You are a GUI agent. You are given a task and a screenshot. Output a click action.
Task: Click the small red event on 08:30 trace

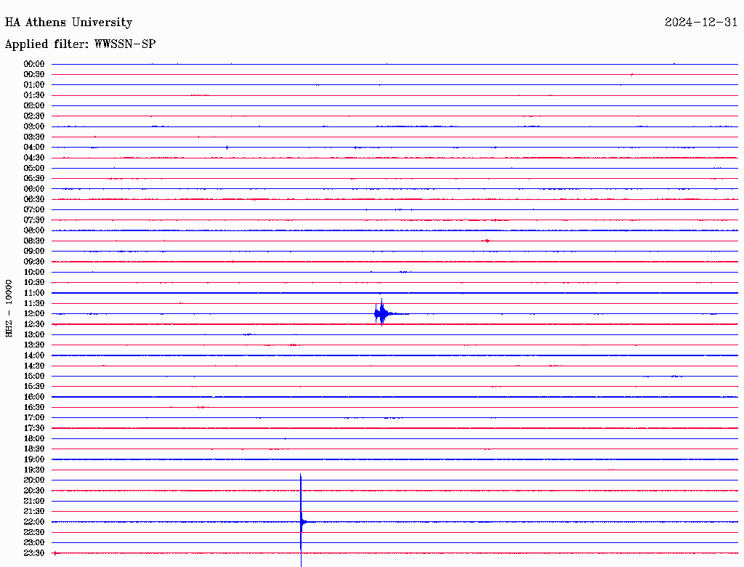(x=486, y=241)
